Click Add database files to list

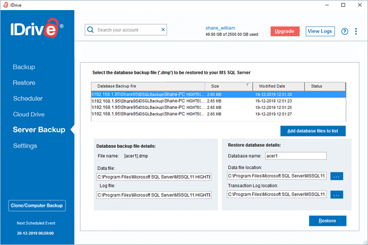click(313, 131)
